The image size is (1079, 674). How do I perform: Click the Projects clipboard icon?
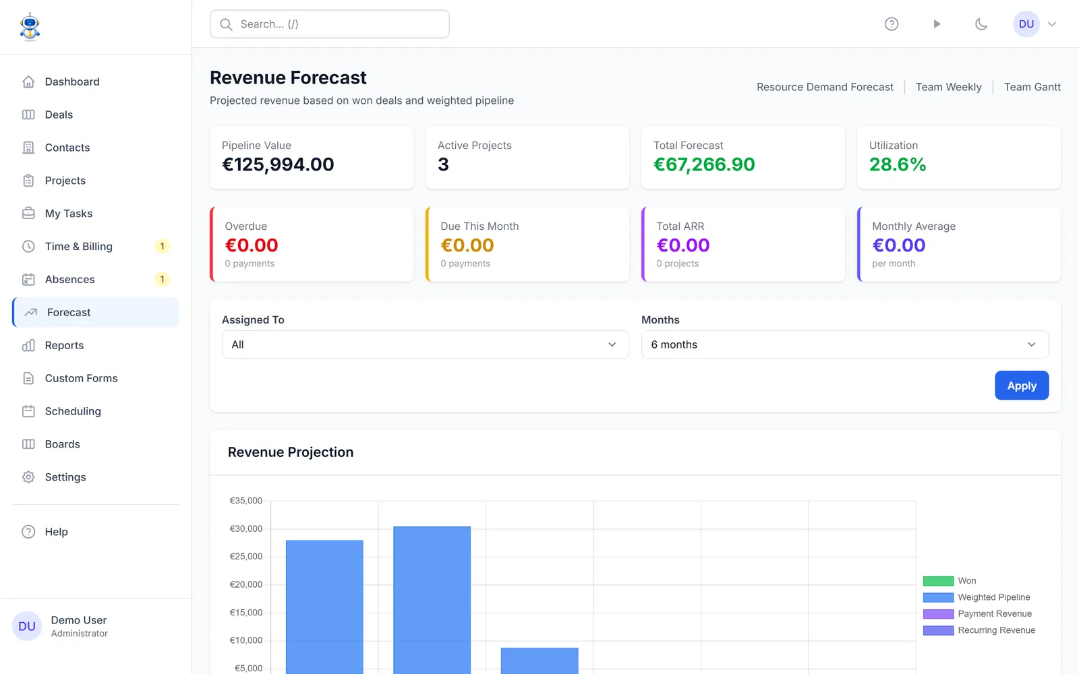tap(28, 181)
